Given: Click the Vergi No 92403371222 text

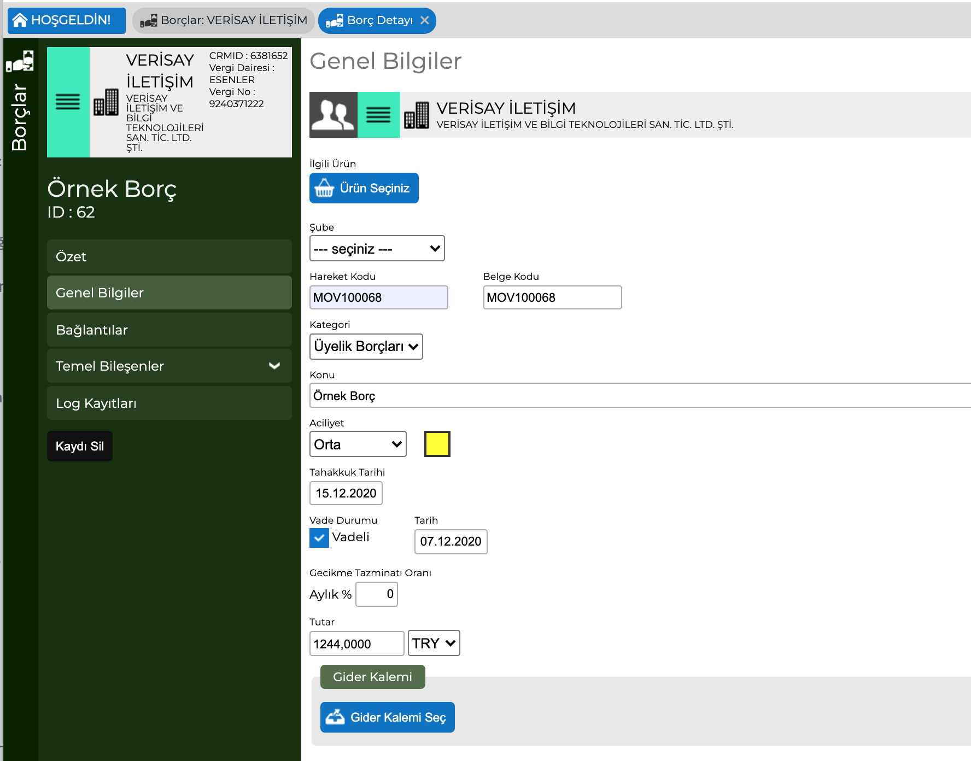Looking at the screenshot, I should (237, 98).
